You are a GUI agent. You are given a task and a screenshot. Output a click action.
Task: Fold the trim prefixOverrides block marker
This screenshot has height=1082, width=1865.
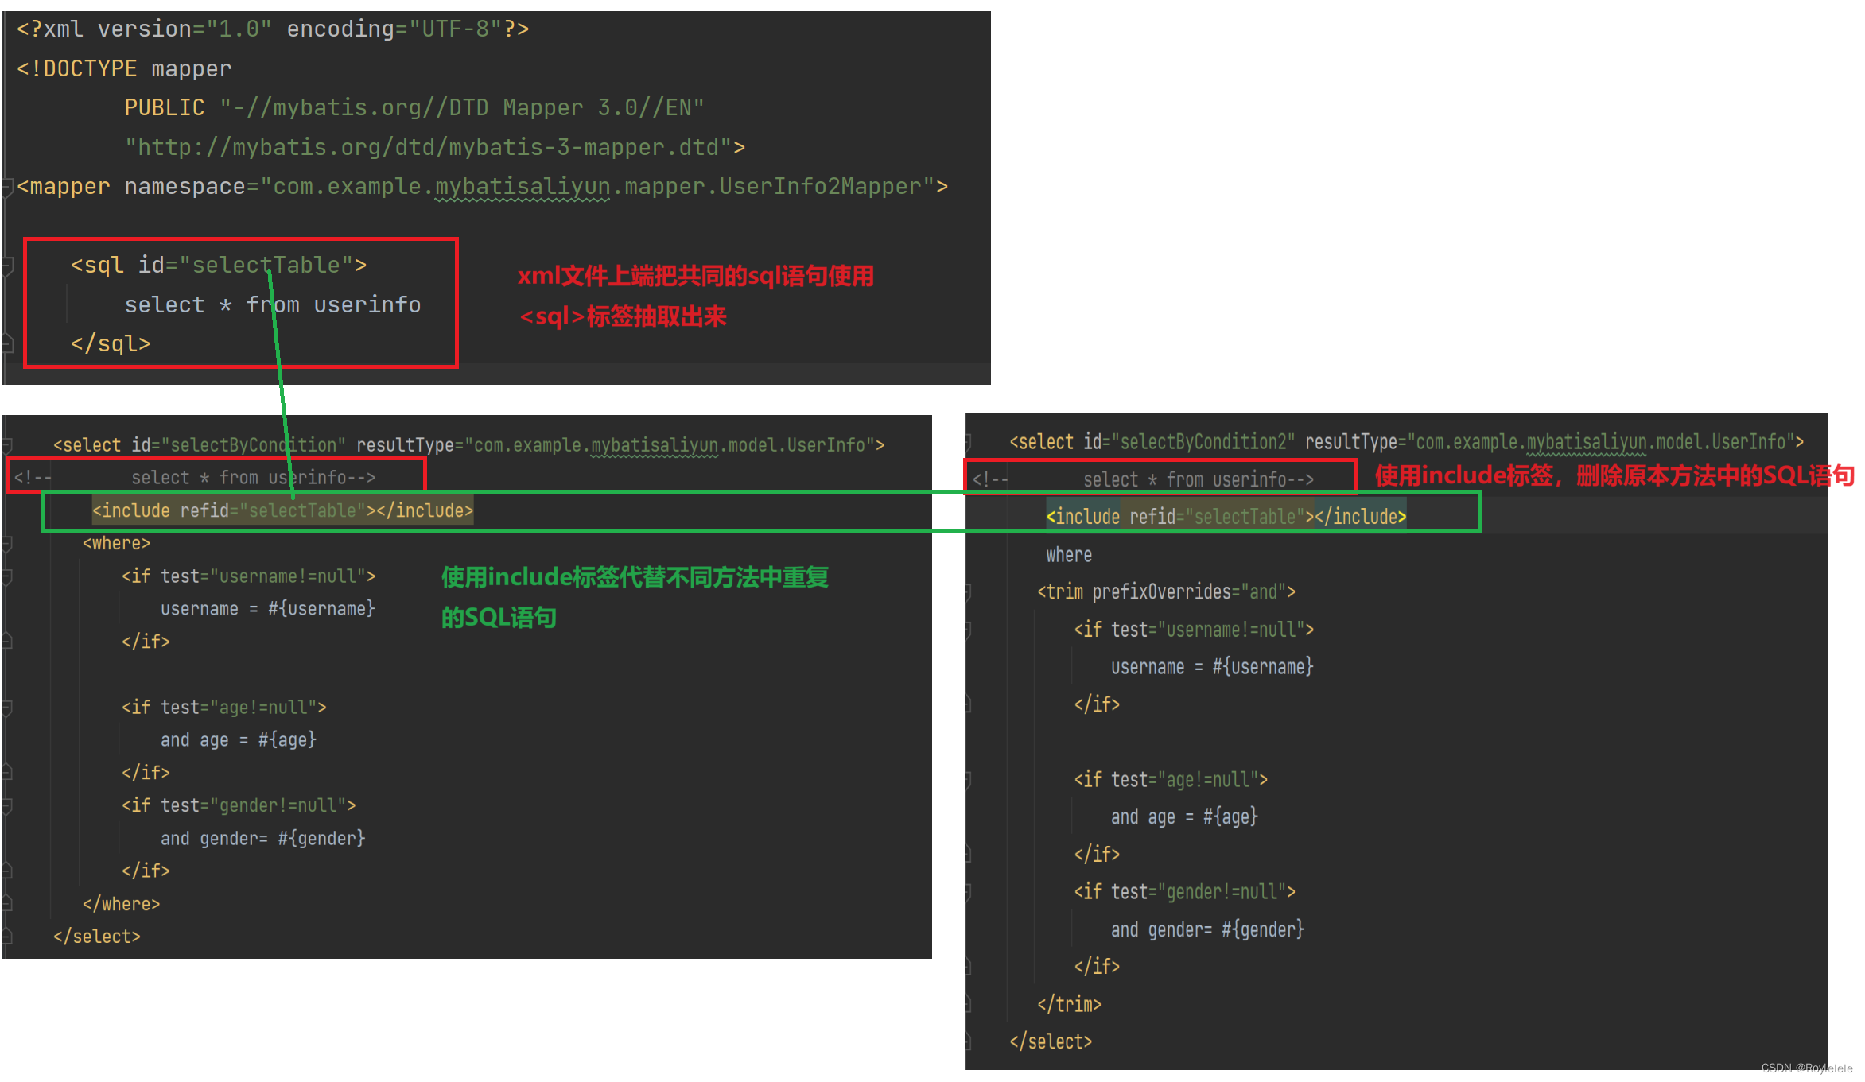(968, 592)
